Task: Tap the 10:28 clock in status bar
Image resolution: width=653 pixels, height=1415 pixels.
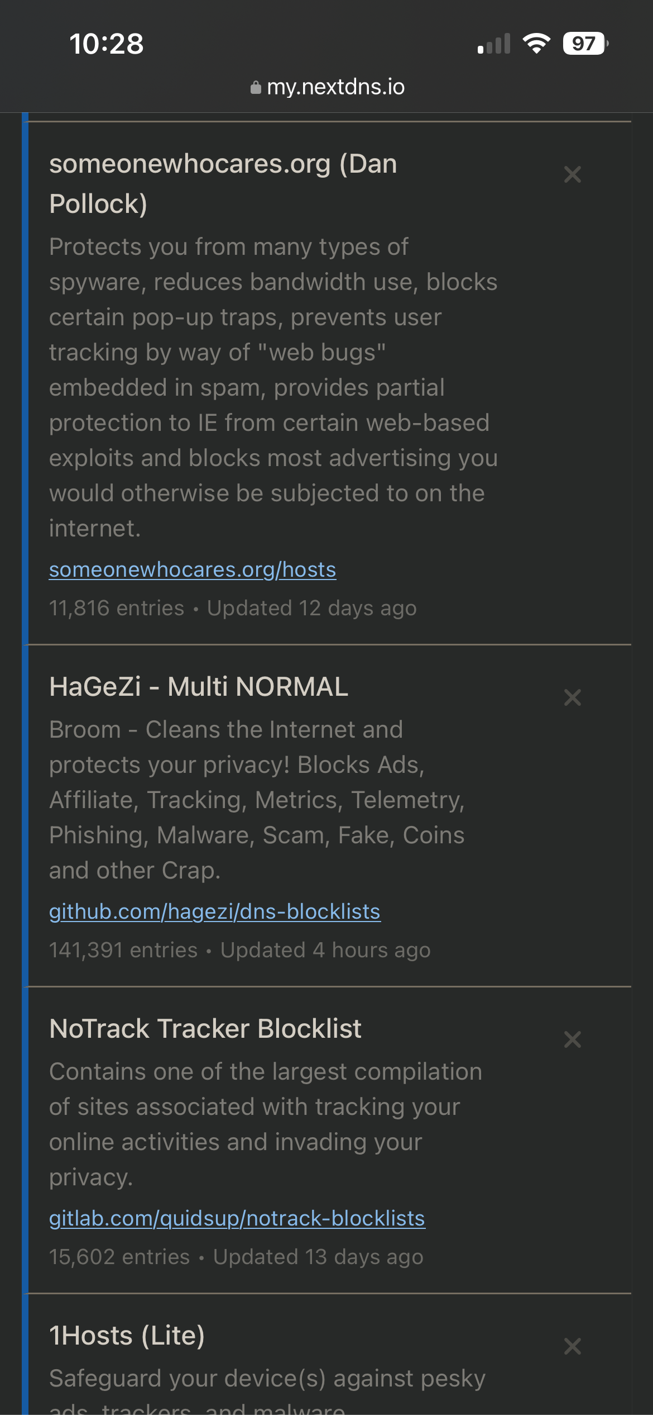Action: tap(106, 44)
